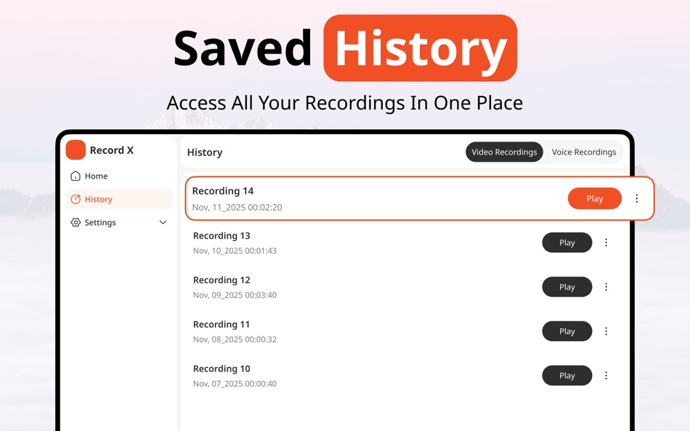Click the three-dot icon next to Recording 10
Screen dimensions: 690x431
[x=606, y=375]
